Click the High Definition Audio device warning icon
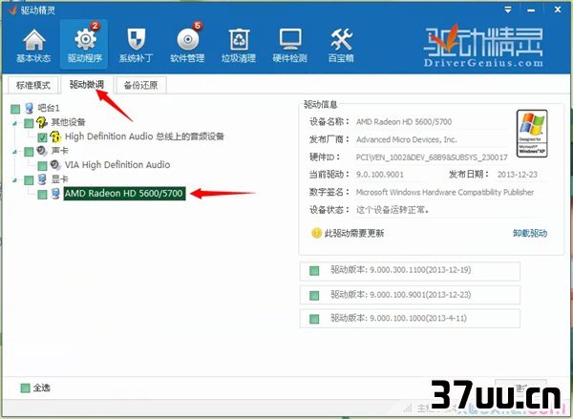Viewport: 573px width, 419px height. point(55,136)
